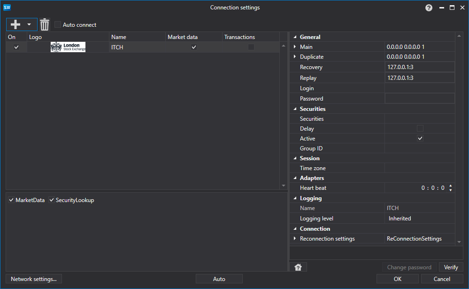Screen dimensions: 469x289
Task: Collapse the Logging section
Action: (x=295, y=198)
